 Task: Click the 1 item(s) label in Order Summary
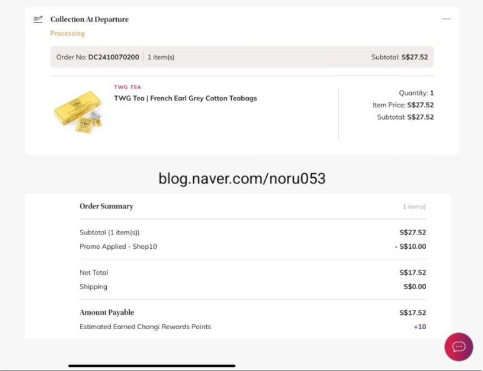414,206
